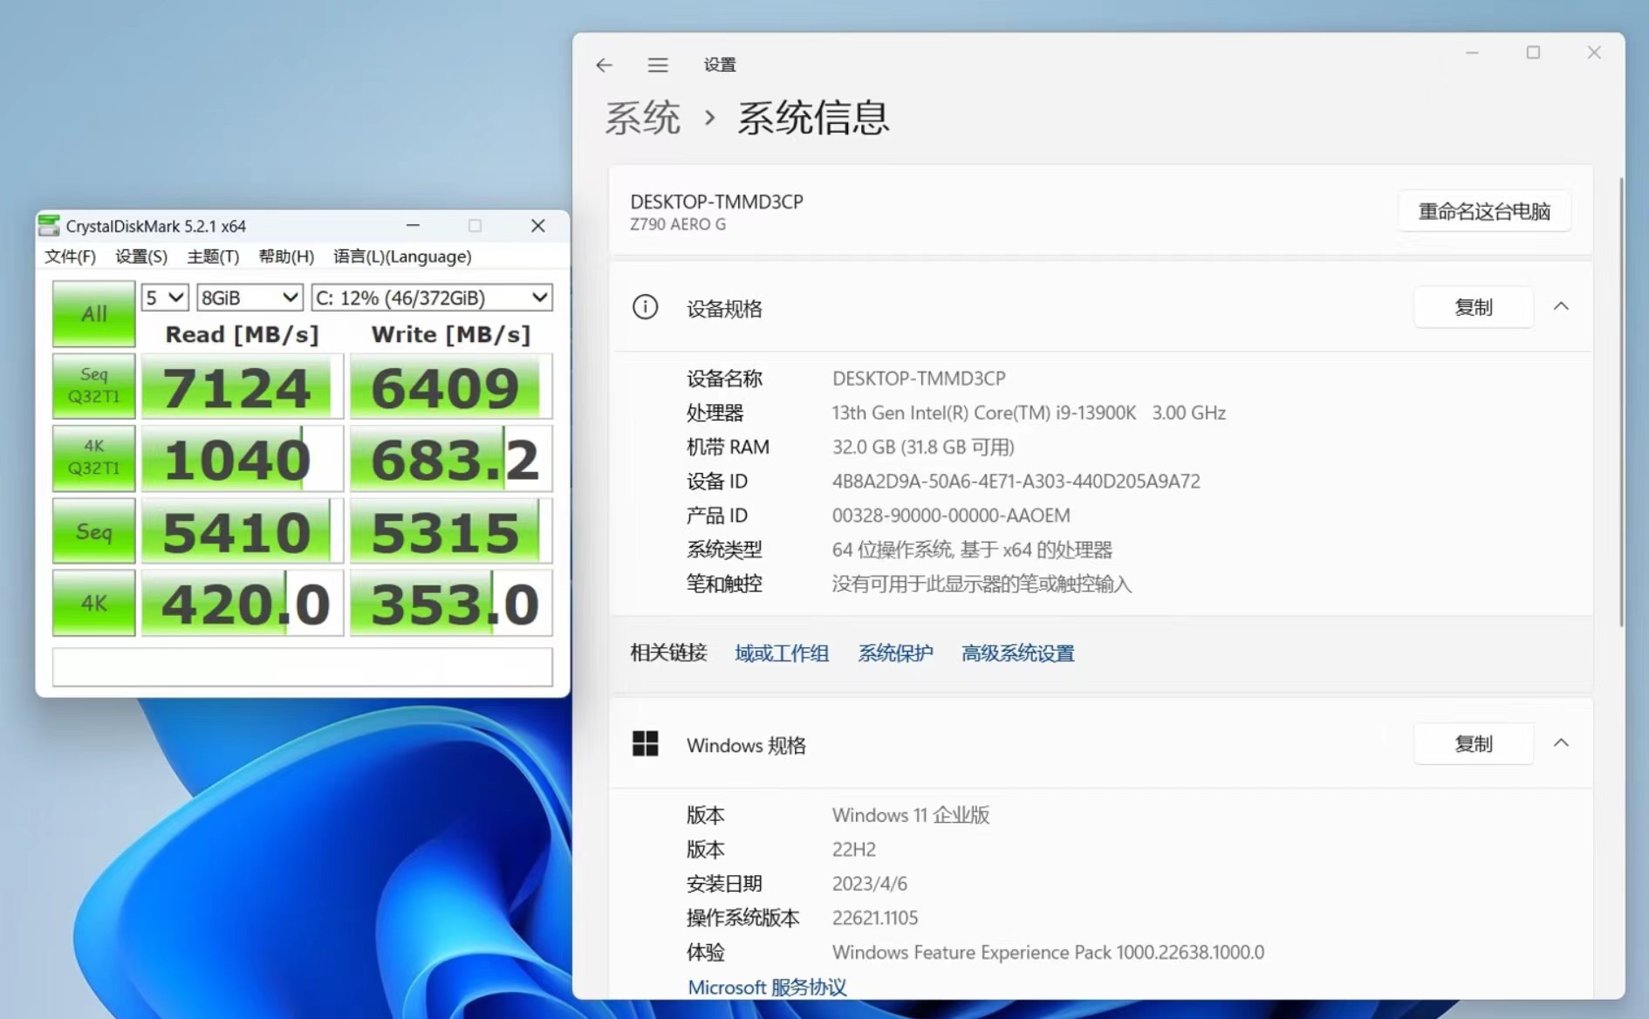
Task: Click the device ID value 4B8A2D9A text
Action: 1016,482
